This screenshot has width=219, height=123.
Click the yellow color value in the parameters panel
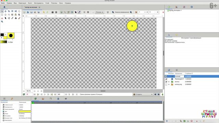pyautogui.click(x=25, y=111)
